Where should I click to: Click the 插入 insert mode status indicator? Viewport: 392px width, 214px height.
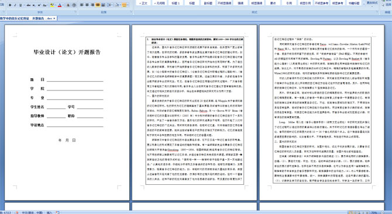pos(49,212)
